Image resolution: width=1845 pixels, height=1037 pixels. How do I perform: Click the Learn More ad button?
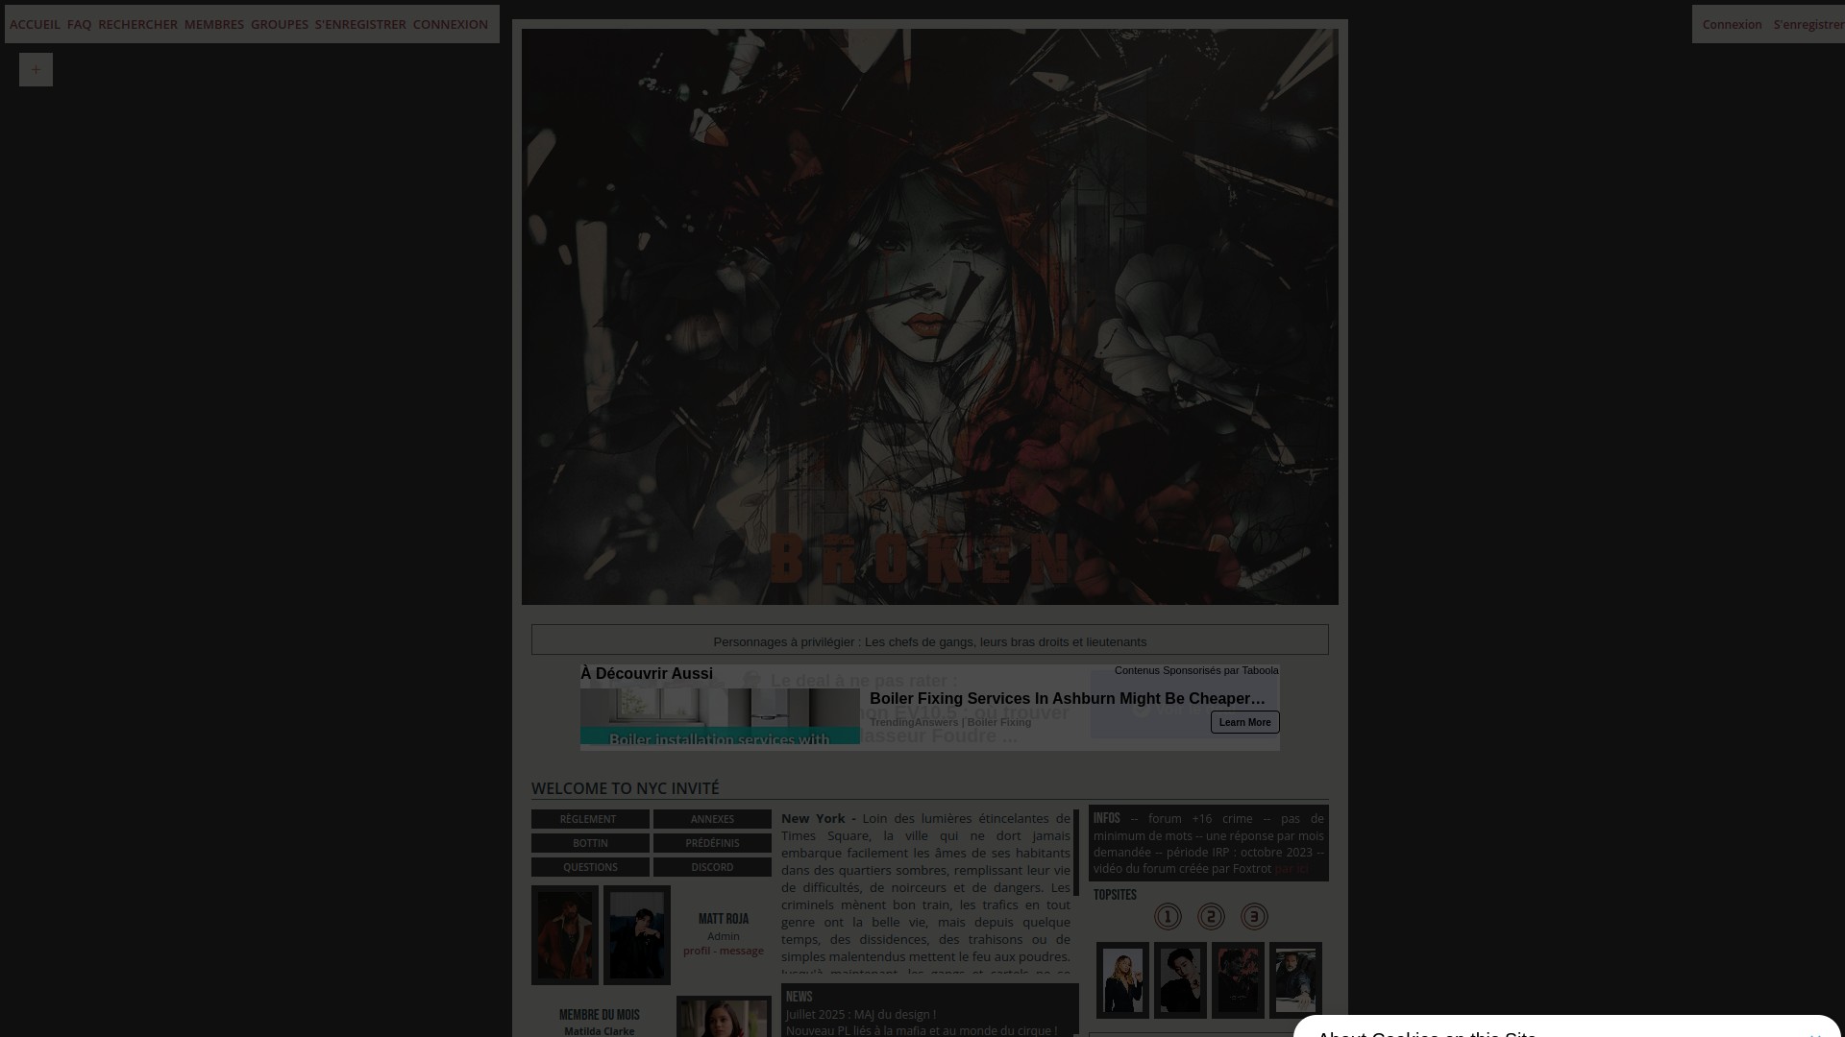coord(1244,722)
